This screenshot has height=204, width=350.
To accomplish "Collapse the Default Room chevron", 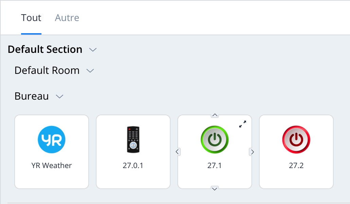I will tap(90, 71).
